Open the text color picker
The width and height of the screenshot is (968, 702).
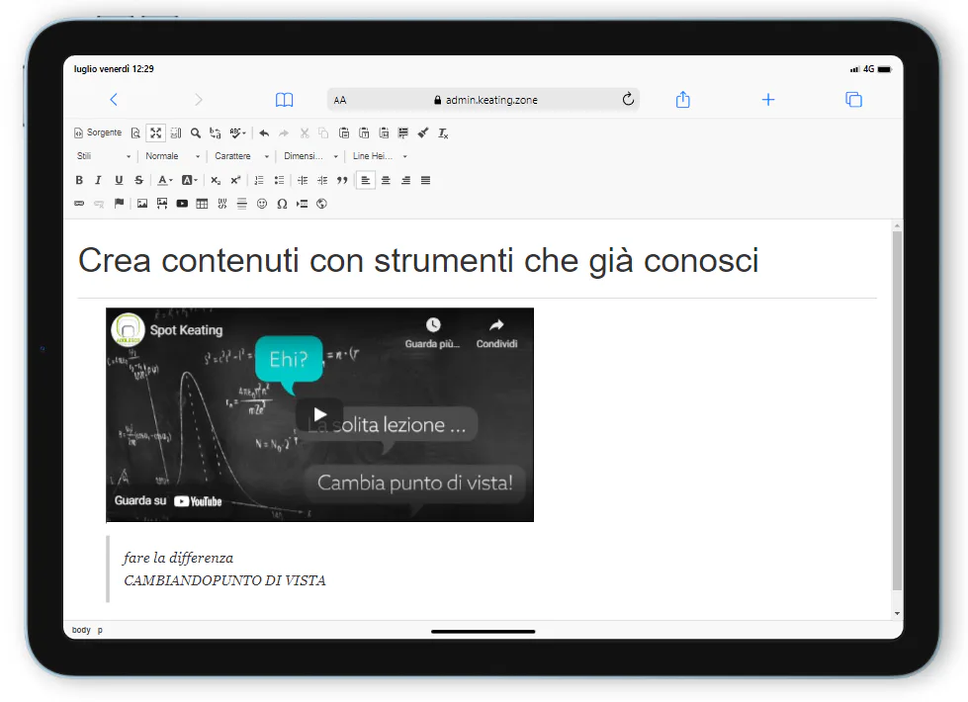click(164, 180)
